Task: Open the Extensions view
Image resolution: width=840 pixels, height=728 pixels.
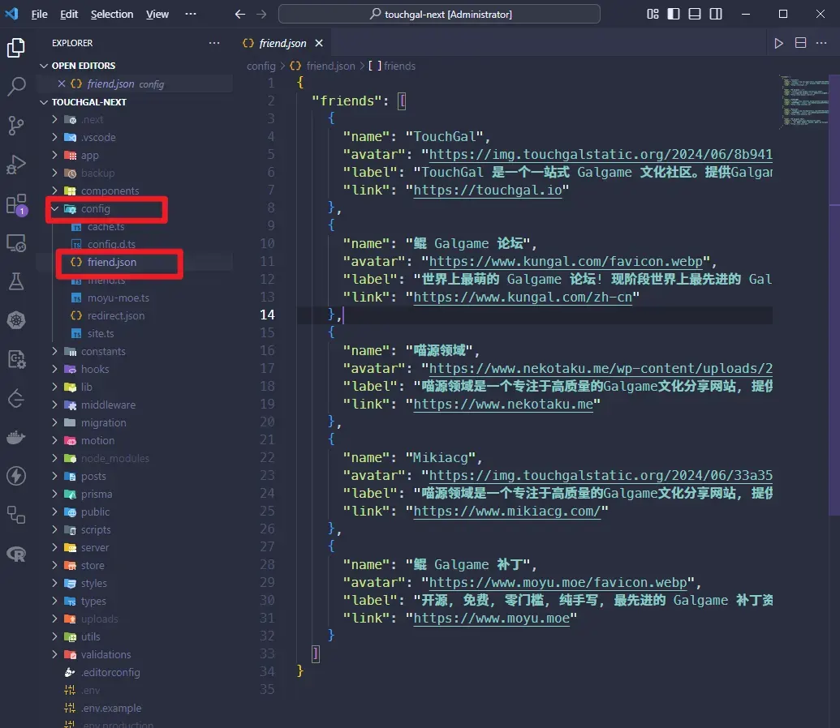Action: coord(16,204)
